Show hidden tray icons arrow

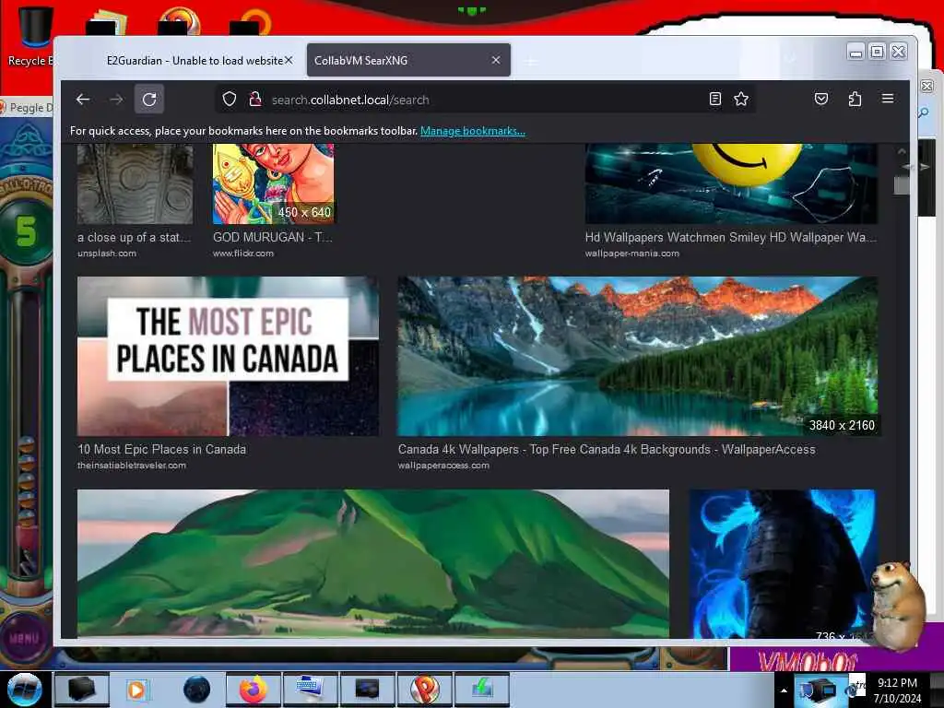click(x=784, y=690)
